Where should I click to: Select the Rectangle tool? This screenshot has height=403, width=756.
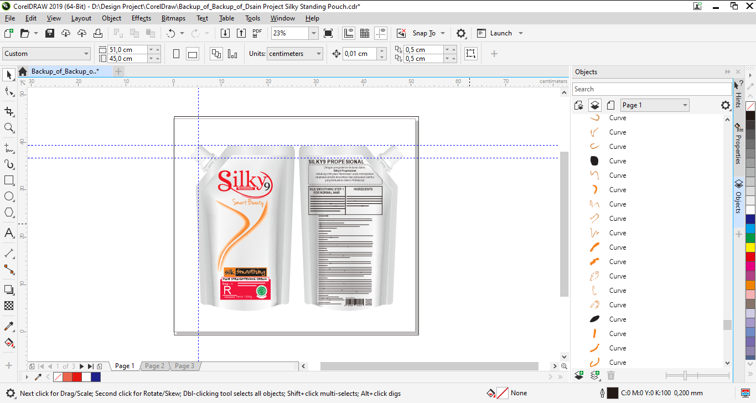[x=9, y=180]
